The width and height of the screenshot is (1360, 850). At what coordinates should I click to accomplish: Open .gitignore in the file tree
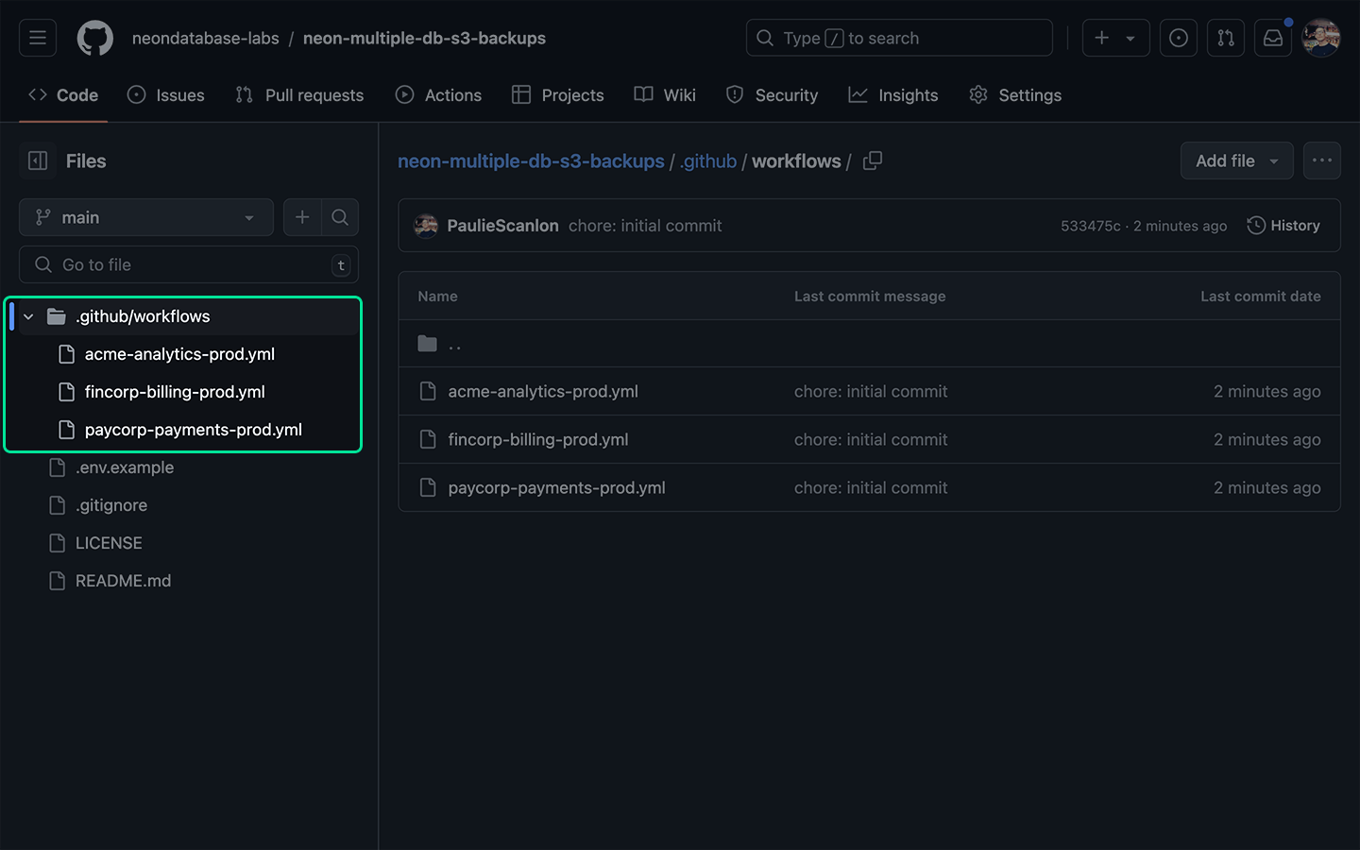click(111, 505)
